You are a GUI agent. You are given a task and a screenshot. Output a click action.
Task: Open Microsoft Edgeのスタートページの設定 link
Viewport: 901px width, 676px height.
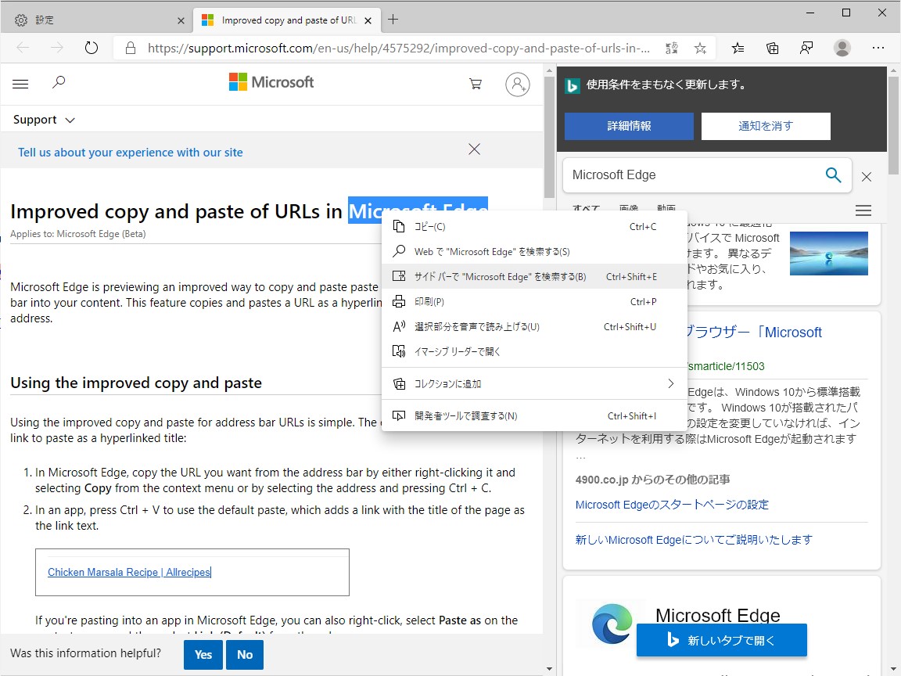672,505
